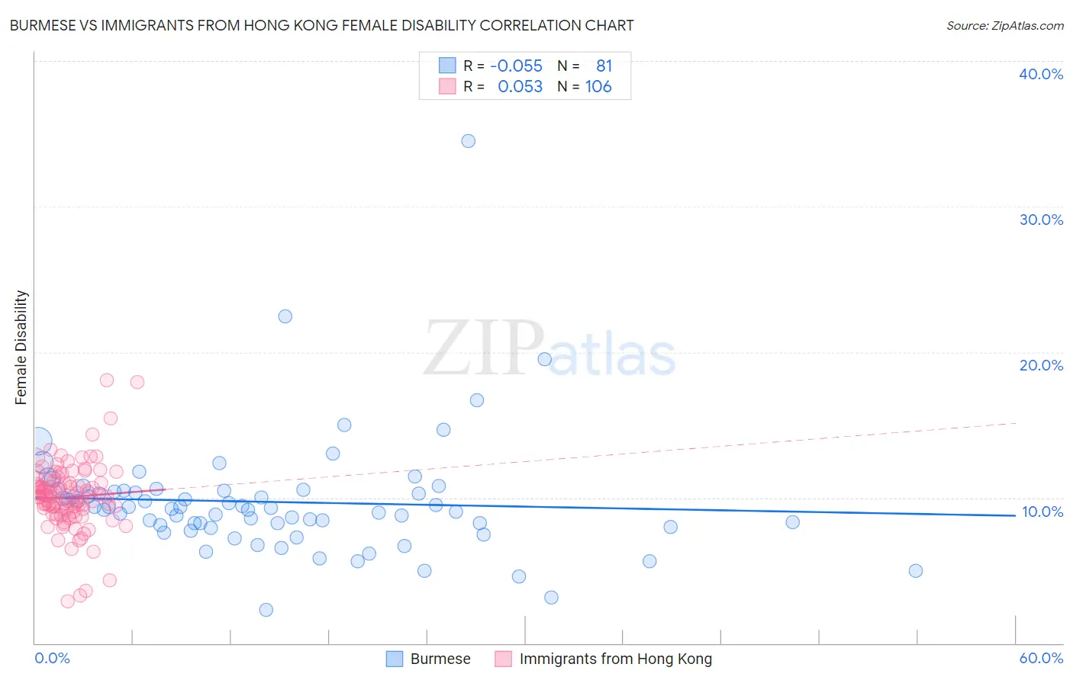Click the 40.0% y-axis label
The image size is (1073, 680).
click(x=1041, y=74)
